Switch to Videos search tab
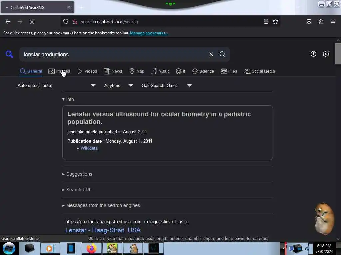 click(x=87, y=71)
